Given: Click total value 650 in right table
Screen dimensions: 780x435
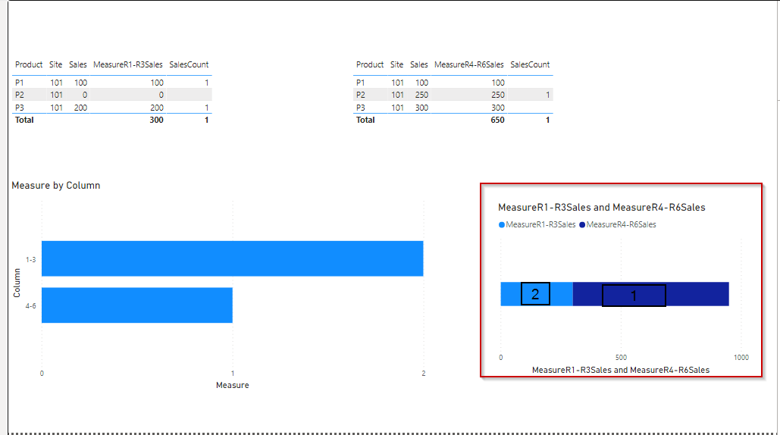Looking at the screenshot, I should 497,120.
